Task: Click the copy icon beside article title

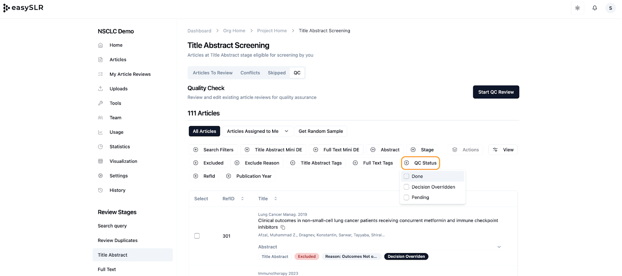Action: 283,227
